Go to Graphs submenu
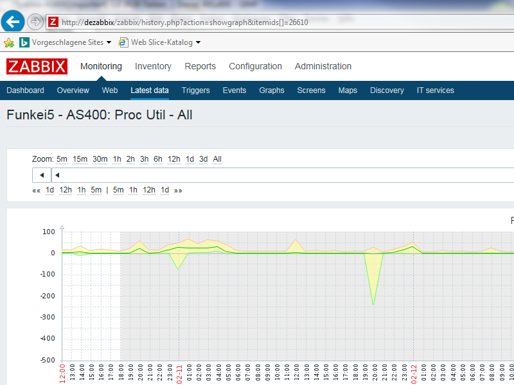 pos(272,90)
